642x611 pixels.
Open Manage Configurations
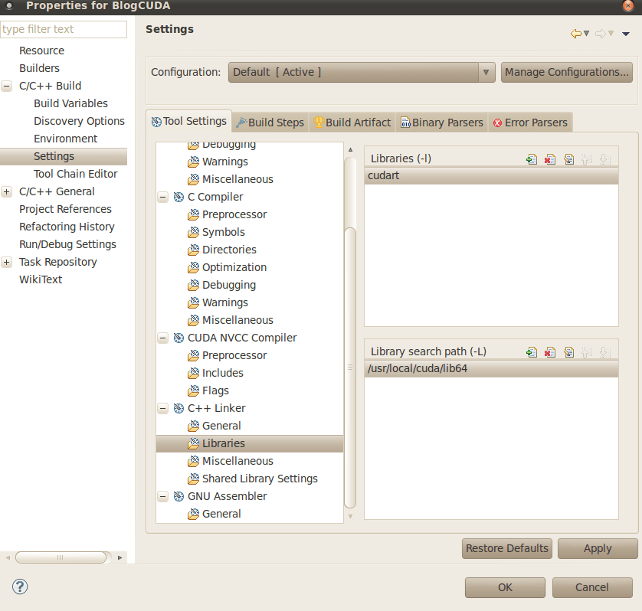point(566,72)
